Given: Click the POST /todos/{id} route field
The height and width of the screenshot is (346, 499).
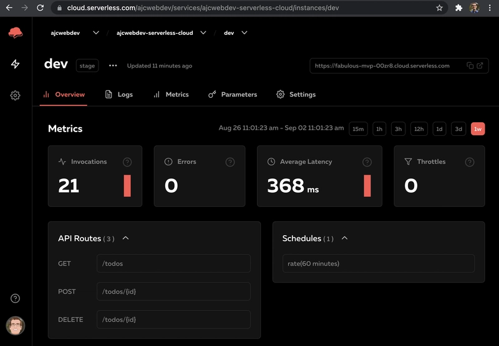Looking at the screenshot, I should [173, 291].
